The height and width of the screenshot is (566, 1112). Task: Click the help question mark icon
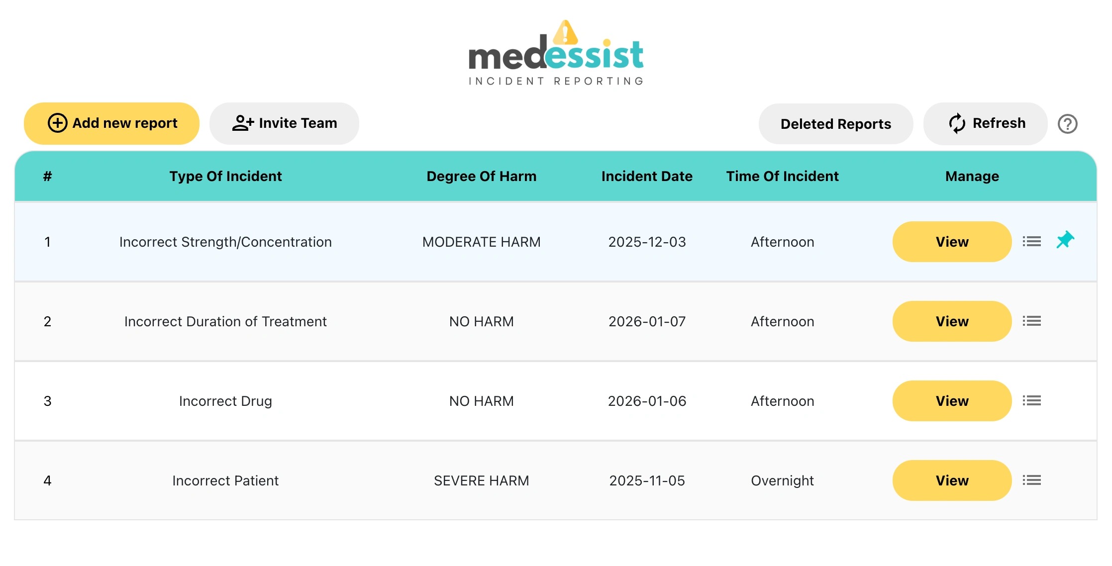[x=1067, y=124]
